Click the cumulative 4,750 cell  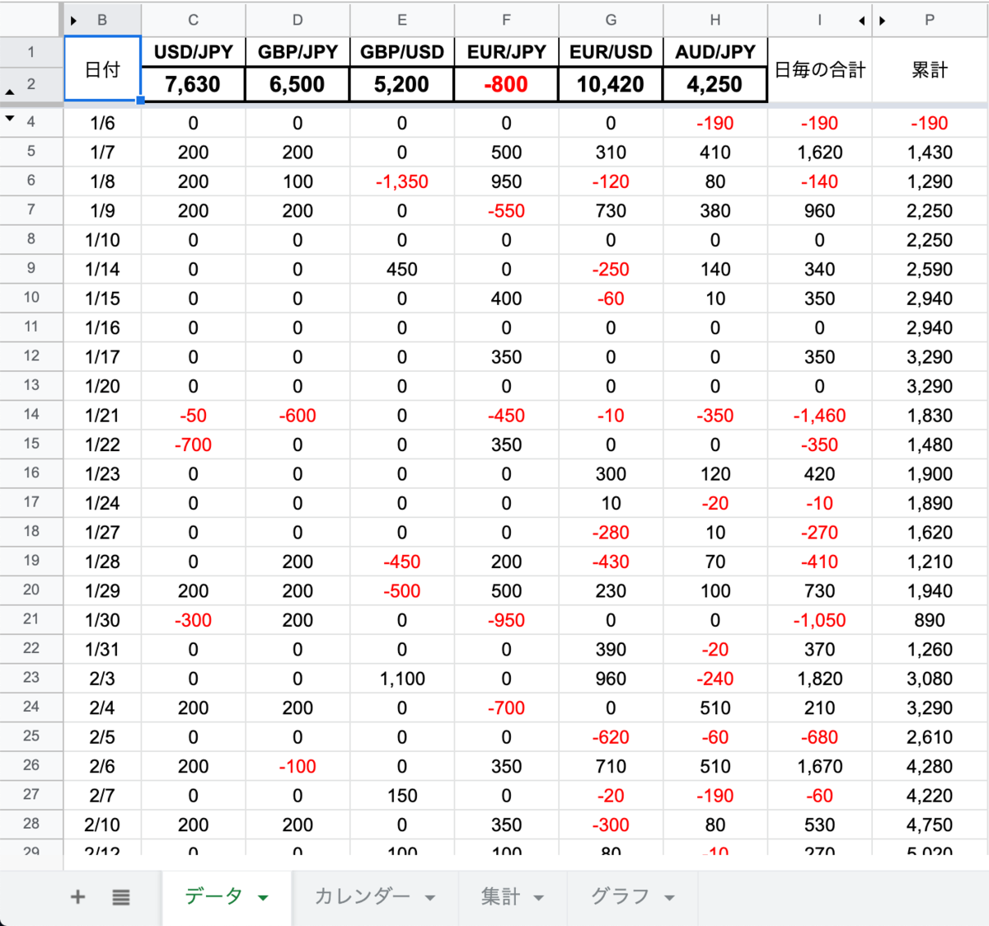[x=930, y=825]
